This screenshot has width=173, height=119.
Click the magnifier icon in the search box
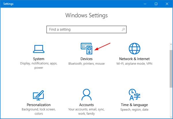coord(123,29)
